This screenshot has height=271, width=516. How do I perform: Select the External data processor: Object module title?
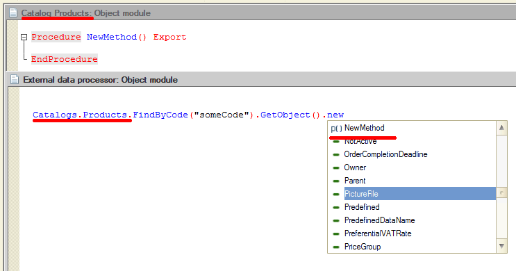click(x=101, y=80)
